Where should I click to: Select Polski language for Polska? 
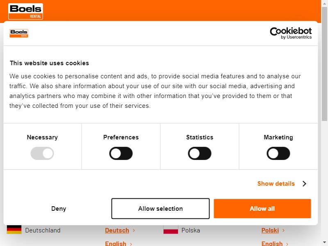[270, 230]
